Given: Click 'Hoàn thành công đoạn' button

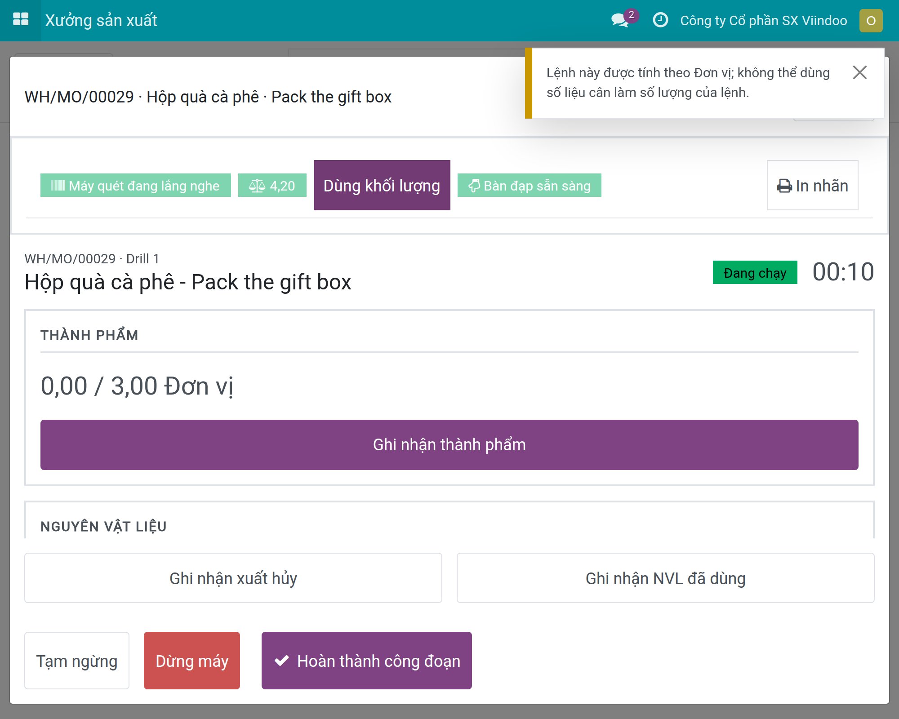Looking at the screenshot, I should [x=367, y=661].
